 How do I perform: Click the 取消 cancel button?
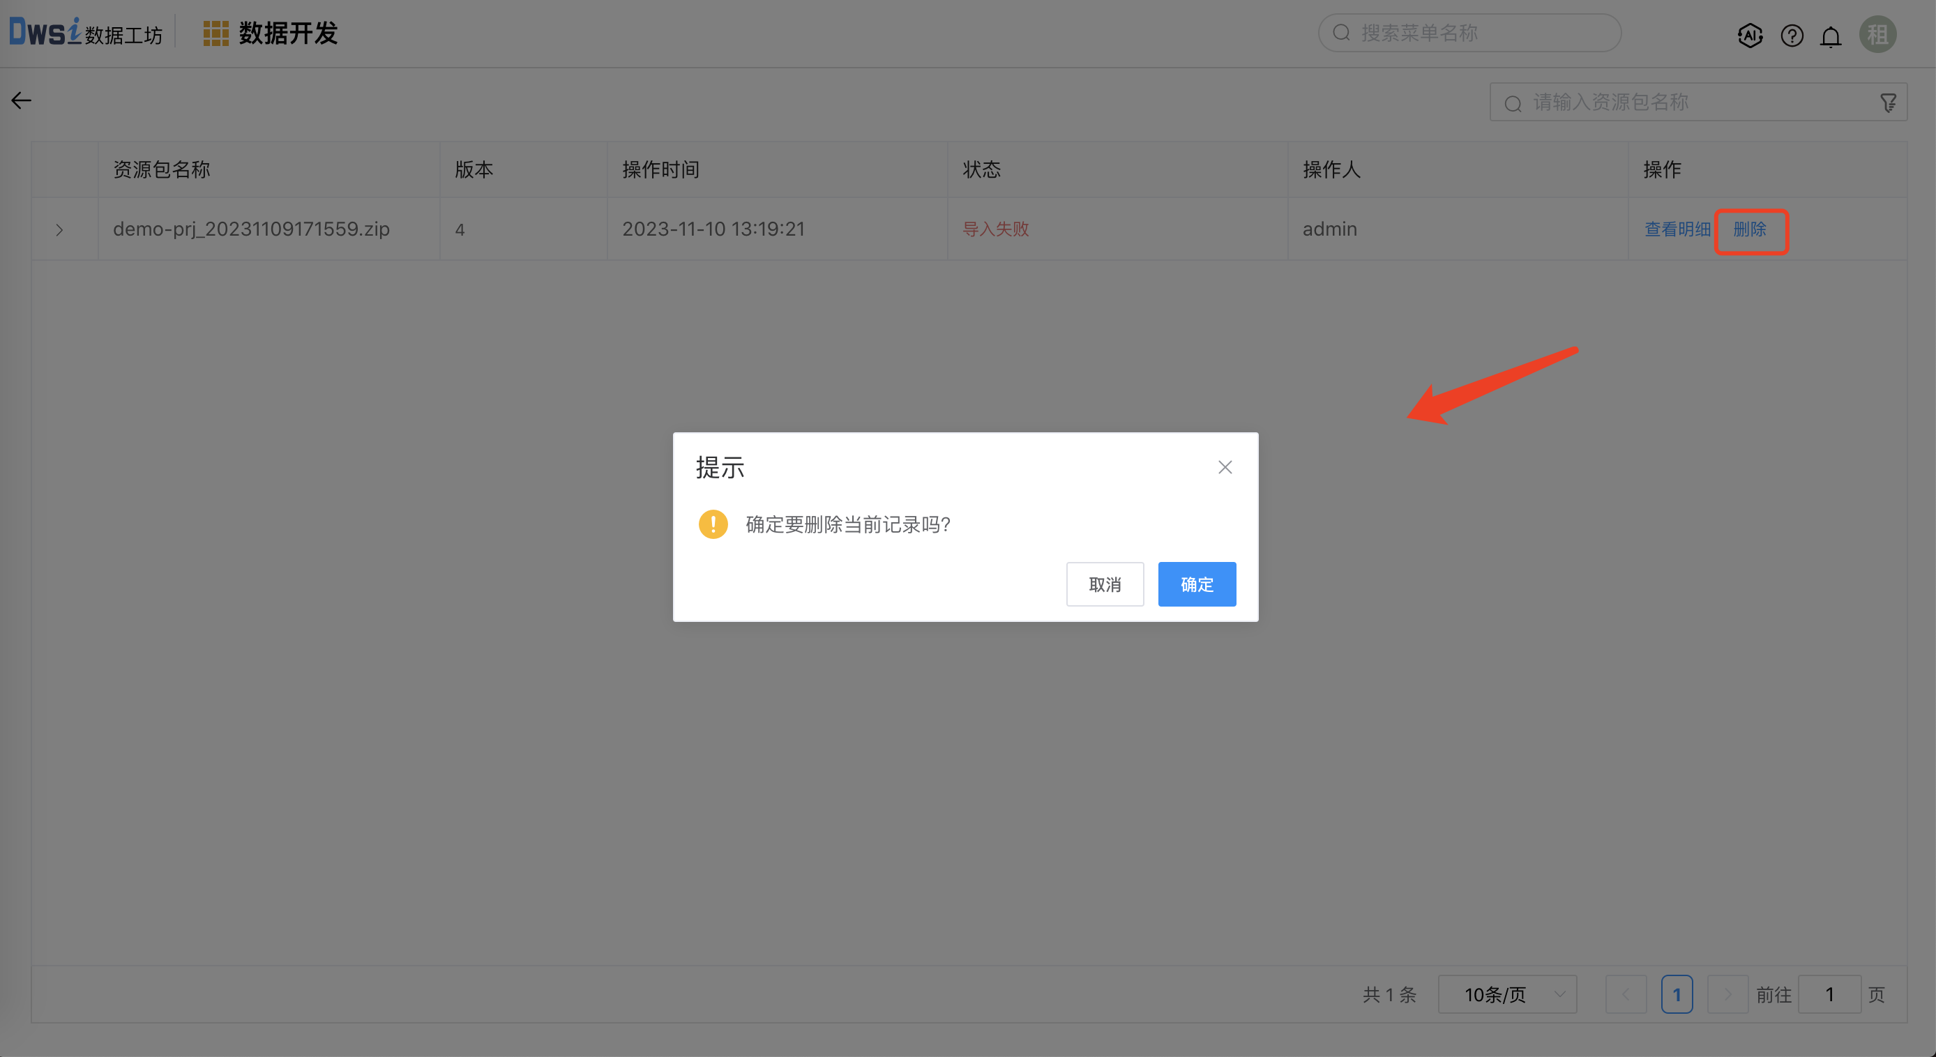1105,584
